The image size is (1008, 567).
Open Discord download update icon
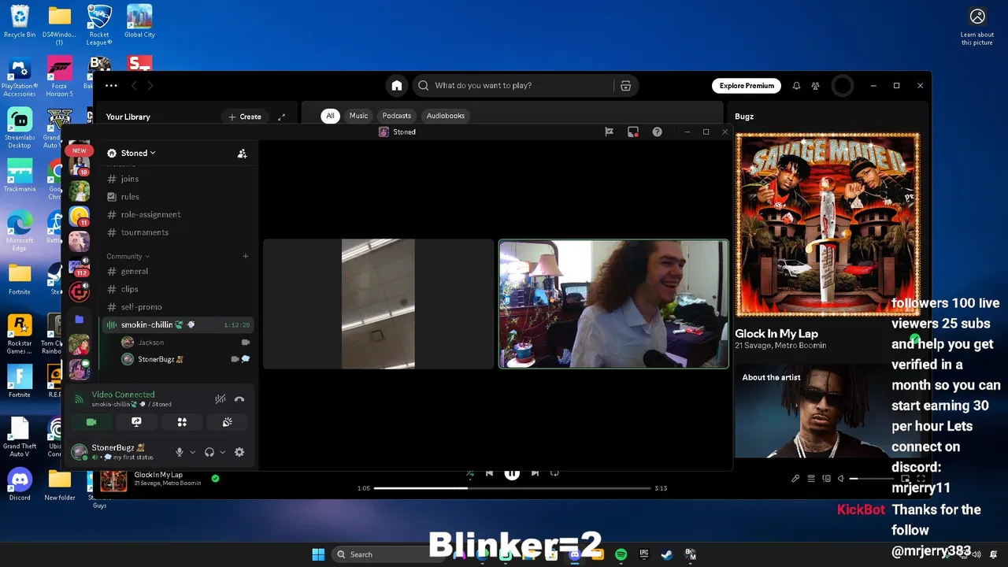pos(632,132)
